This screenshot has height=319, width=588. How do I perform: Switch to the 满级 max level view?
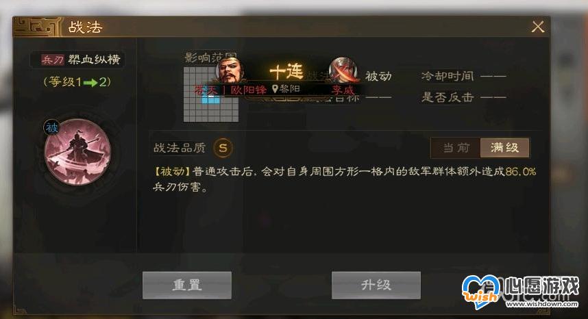(505, 148)
